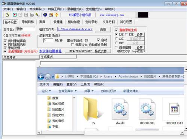Expand breadcrumb arrow after Users

[115, 76]
